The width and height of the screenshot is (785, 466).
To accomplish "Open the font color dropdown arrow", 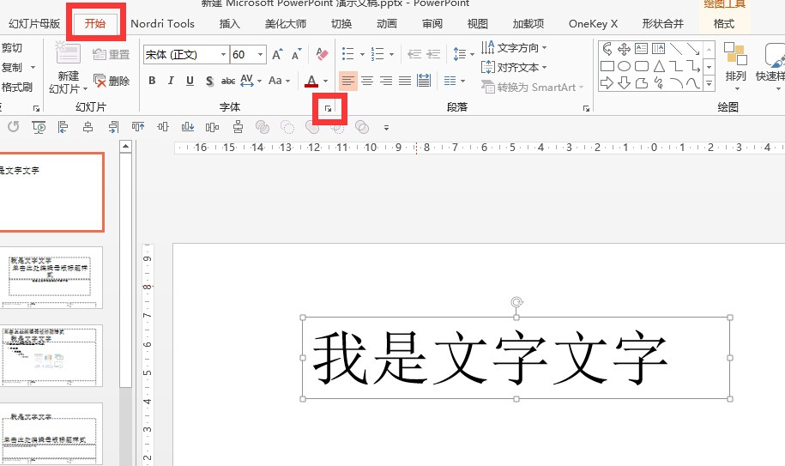I will pos(326,81).
